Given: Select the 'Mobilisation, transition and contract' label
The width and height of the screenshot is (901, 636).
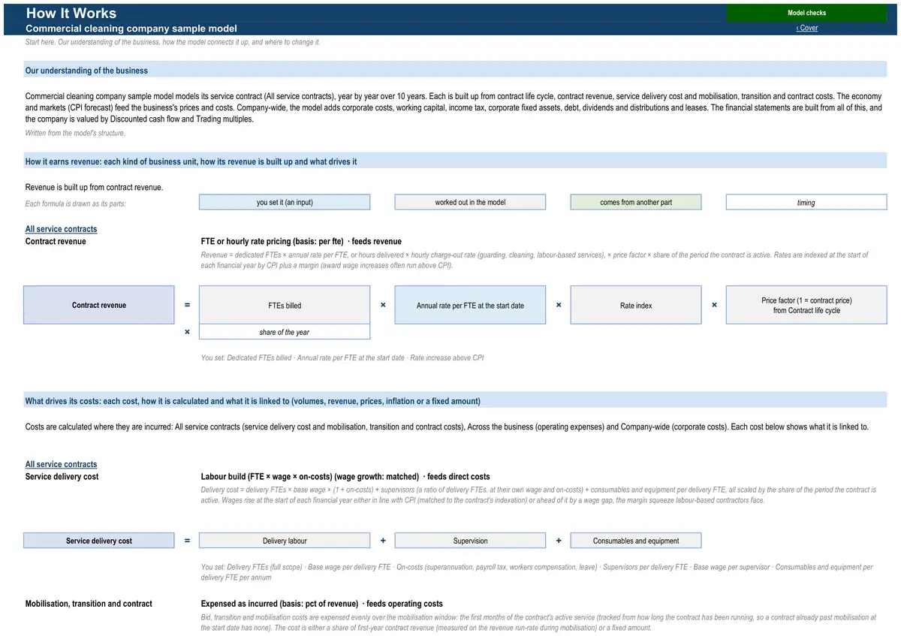Looking at the screenshot, I should (89, 603).
